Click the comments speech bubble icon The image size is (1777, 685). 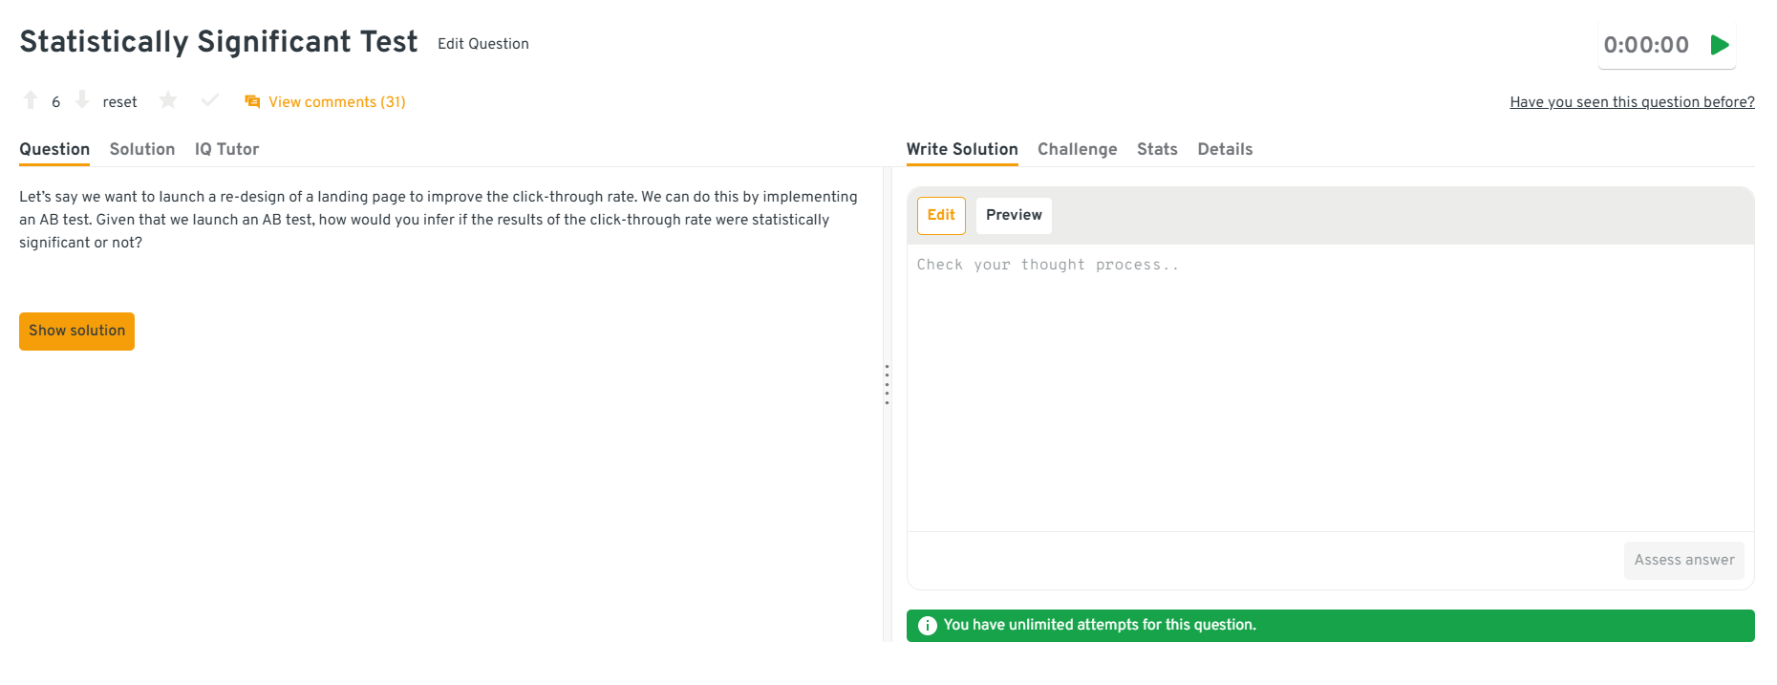252,102
